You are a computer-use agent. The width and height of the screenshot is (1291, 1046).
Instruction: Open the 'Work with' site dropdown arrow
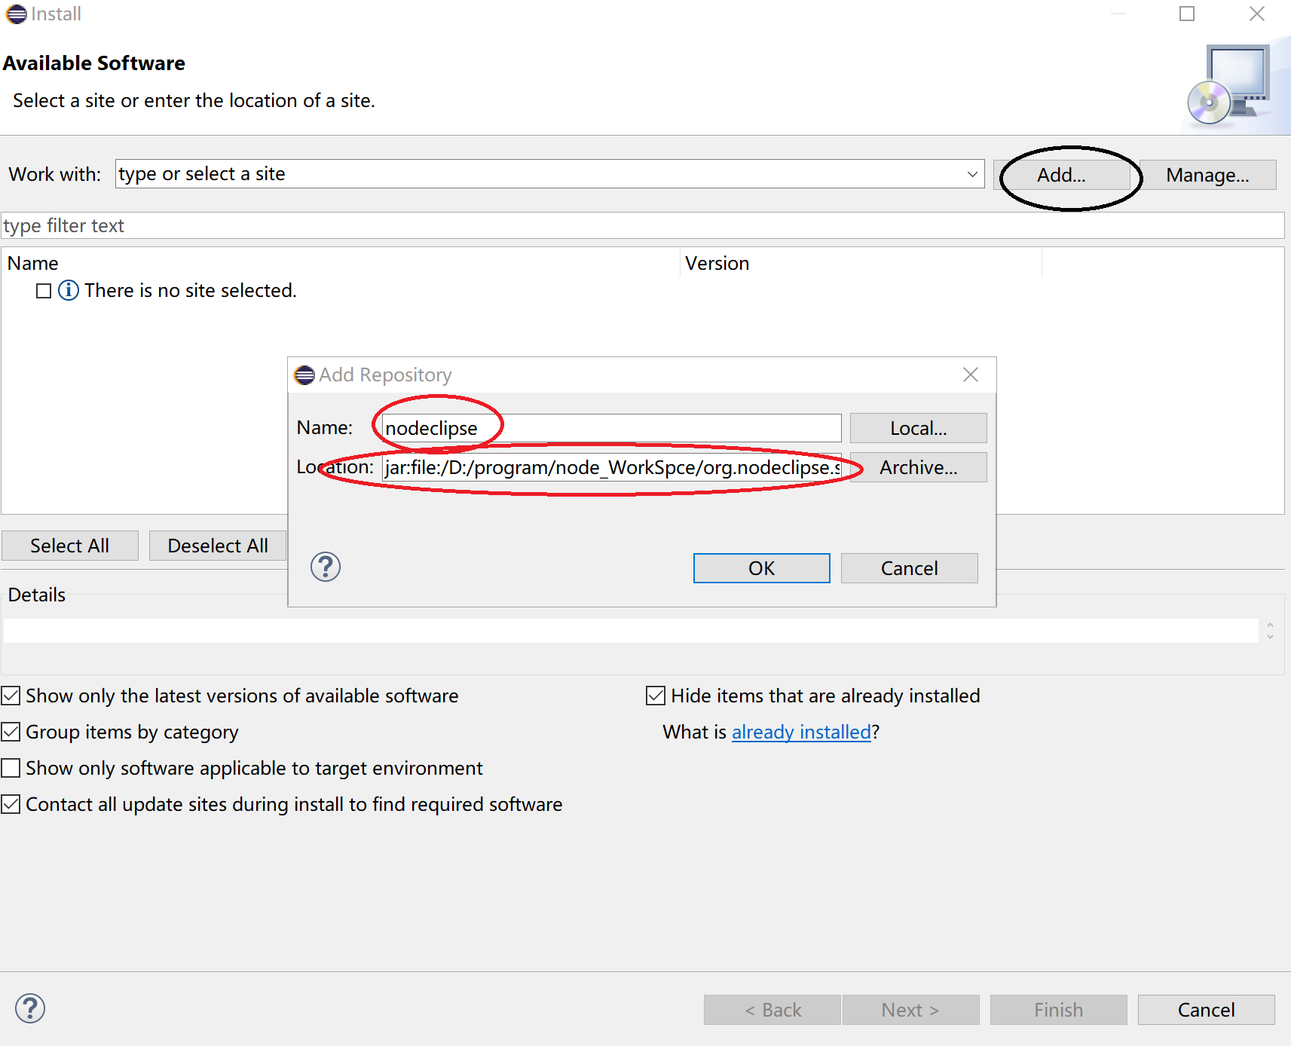coord(972,174)
